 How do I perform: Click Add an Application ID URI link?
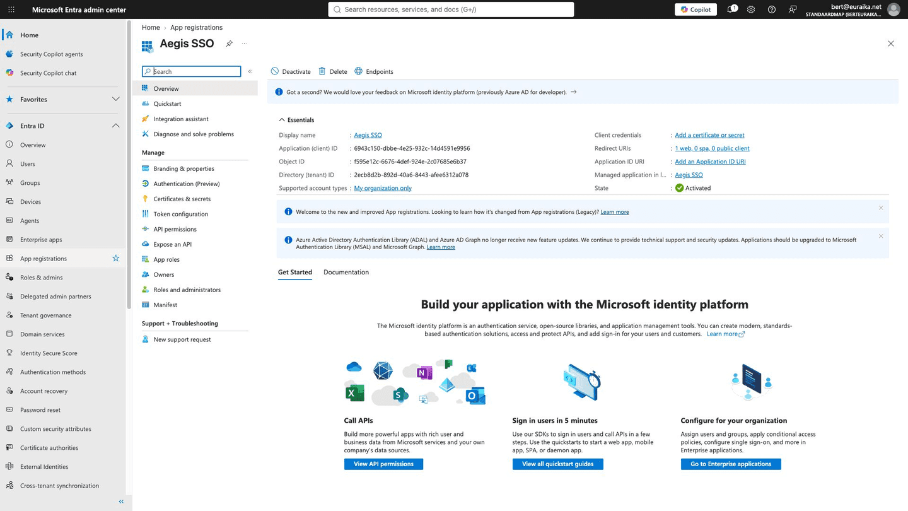click(x=710, y=162)
